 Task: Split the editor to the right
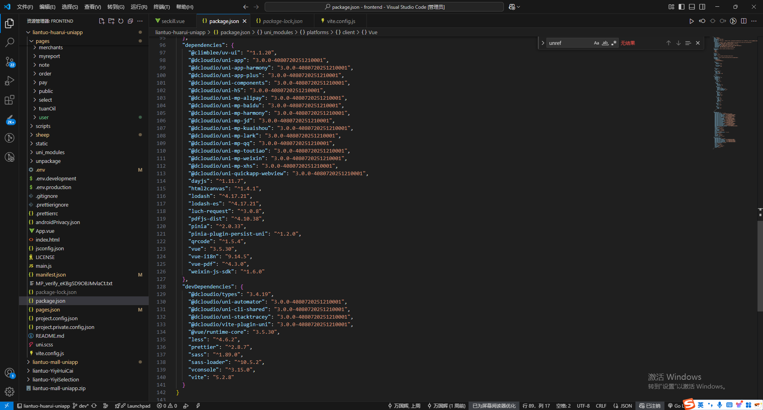click(744, 21)
